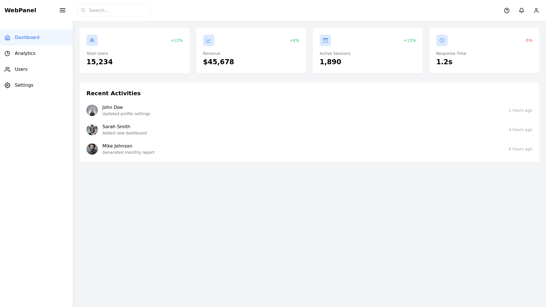Open the help question-mark icon
The width and height of the screenshot is (546, 307).
(507, 11)
